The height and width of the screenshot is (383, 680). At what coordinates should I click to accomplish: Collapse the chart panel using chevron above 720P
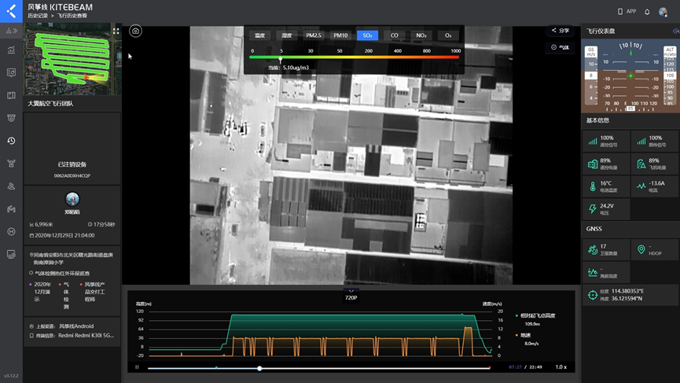coord(351,291)
